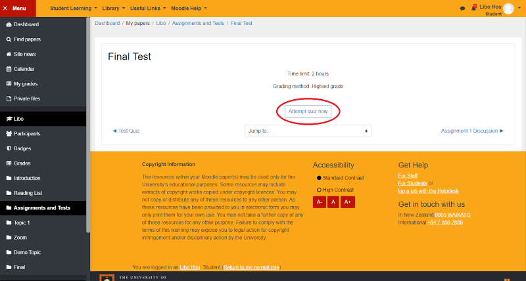Open the messages speech bubble icon
Image resolution: width=526 pixels, height=281 pixels.
click(x=462, y=9)
